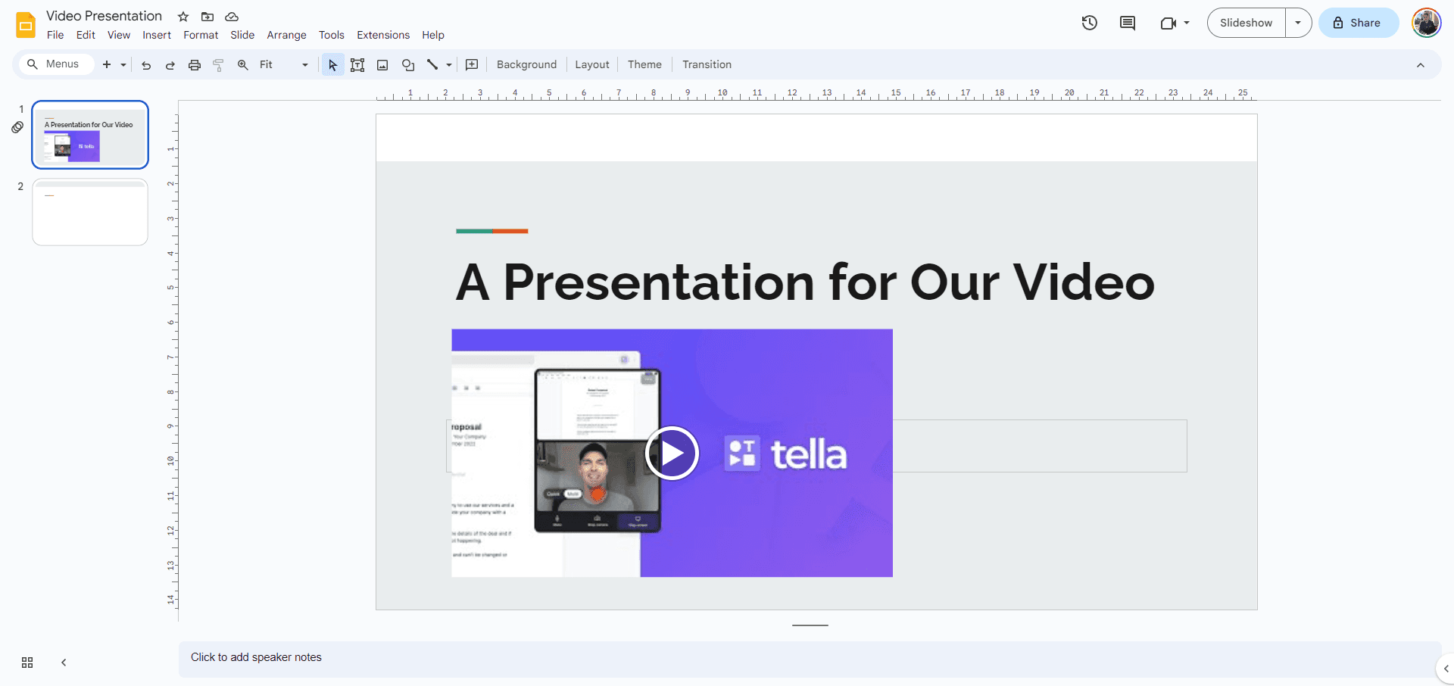Open the Google Slides home logo
This screenshot has width=1454, height=686.
tap(26, 25)
